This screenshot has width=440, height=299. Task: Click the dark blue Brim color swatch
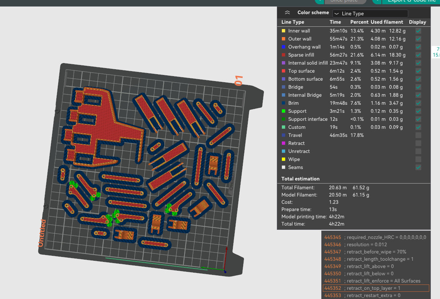click(x=283, y=103)
